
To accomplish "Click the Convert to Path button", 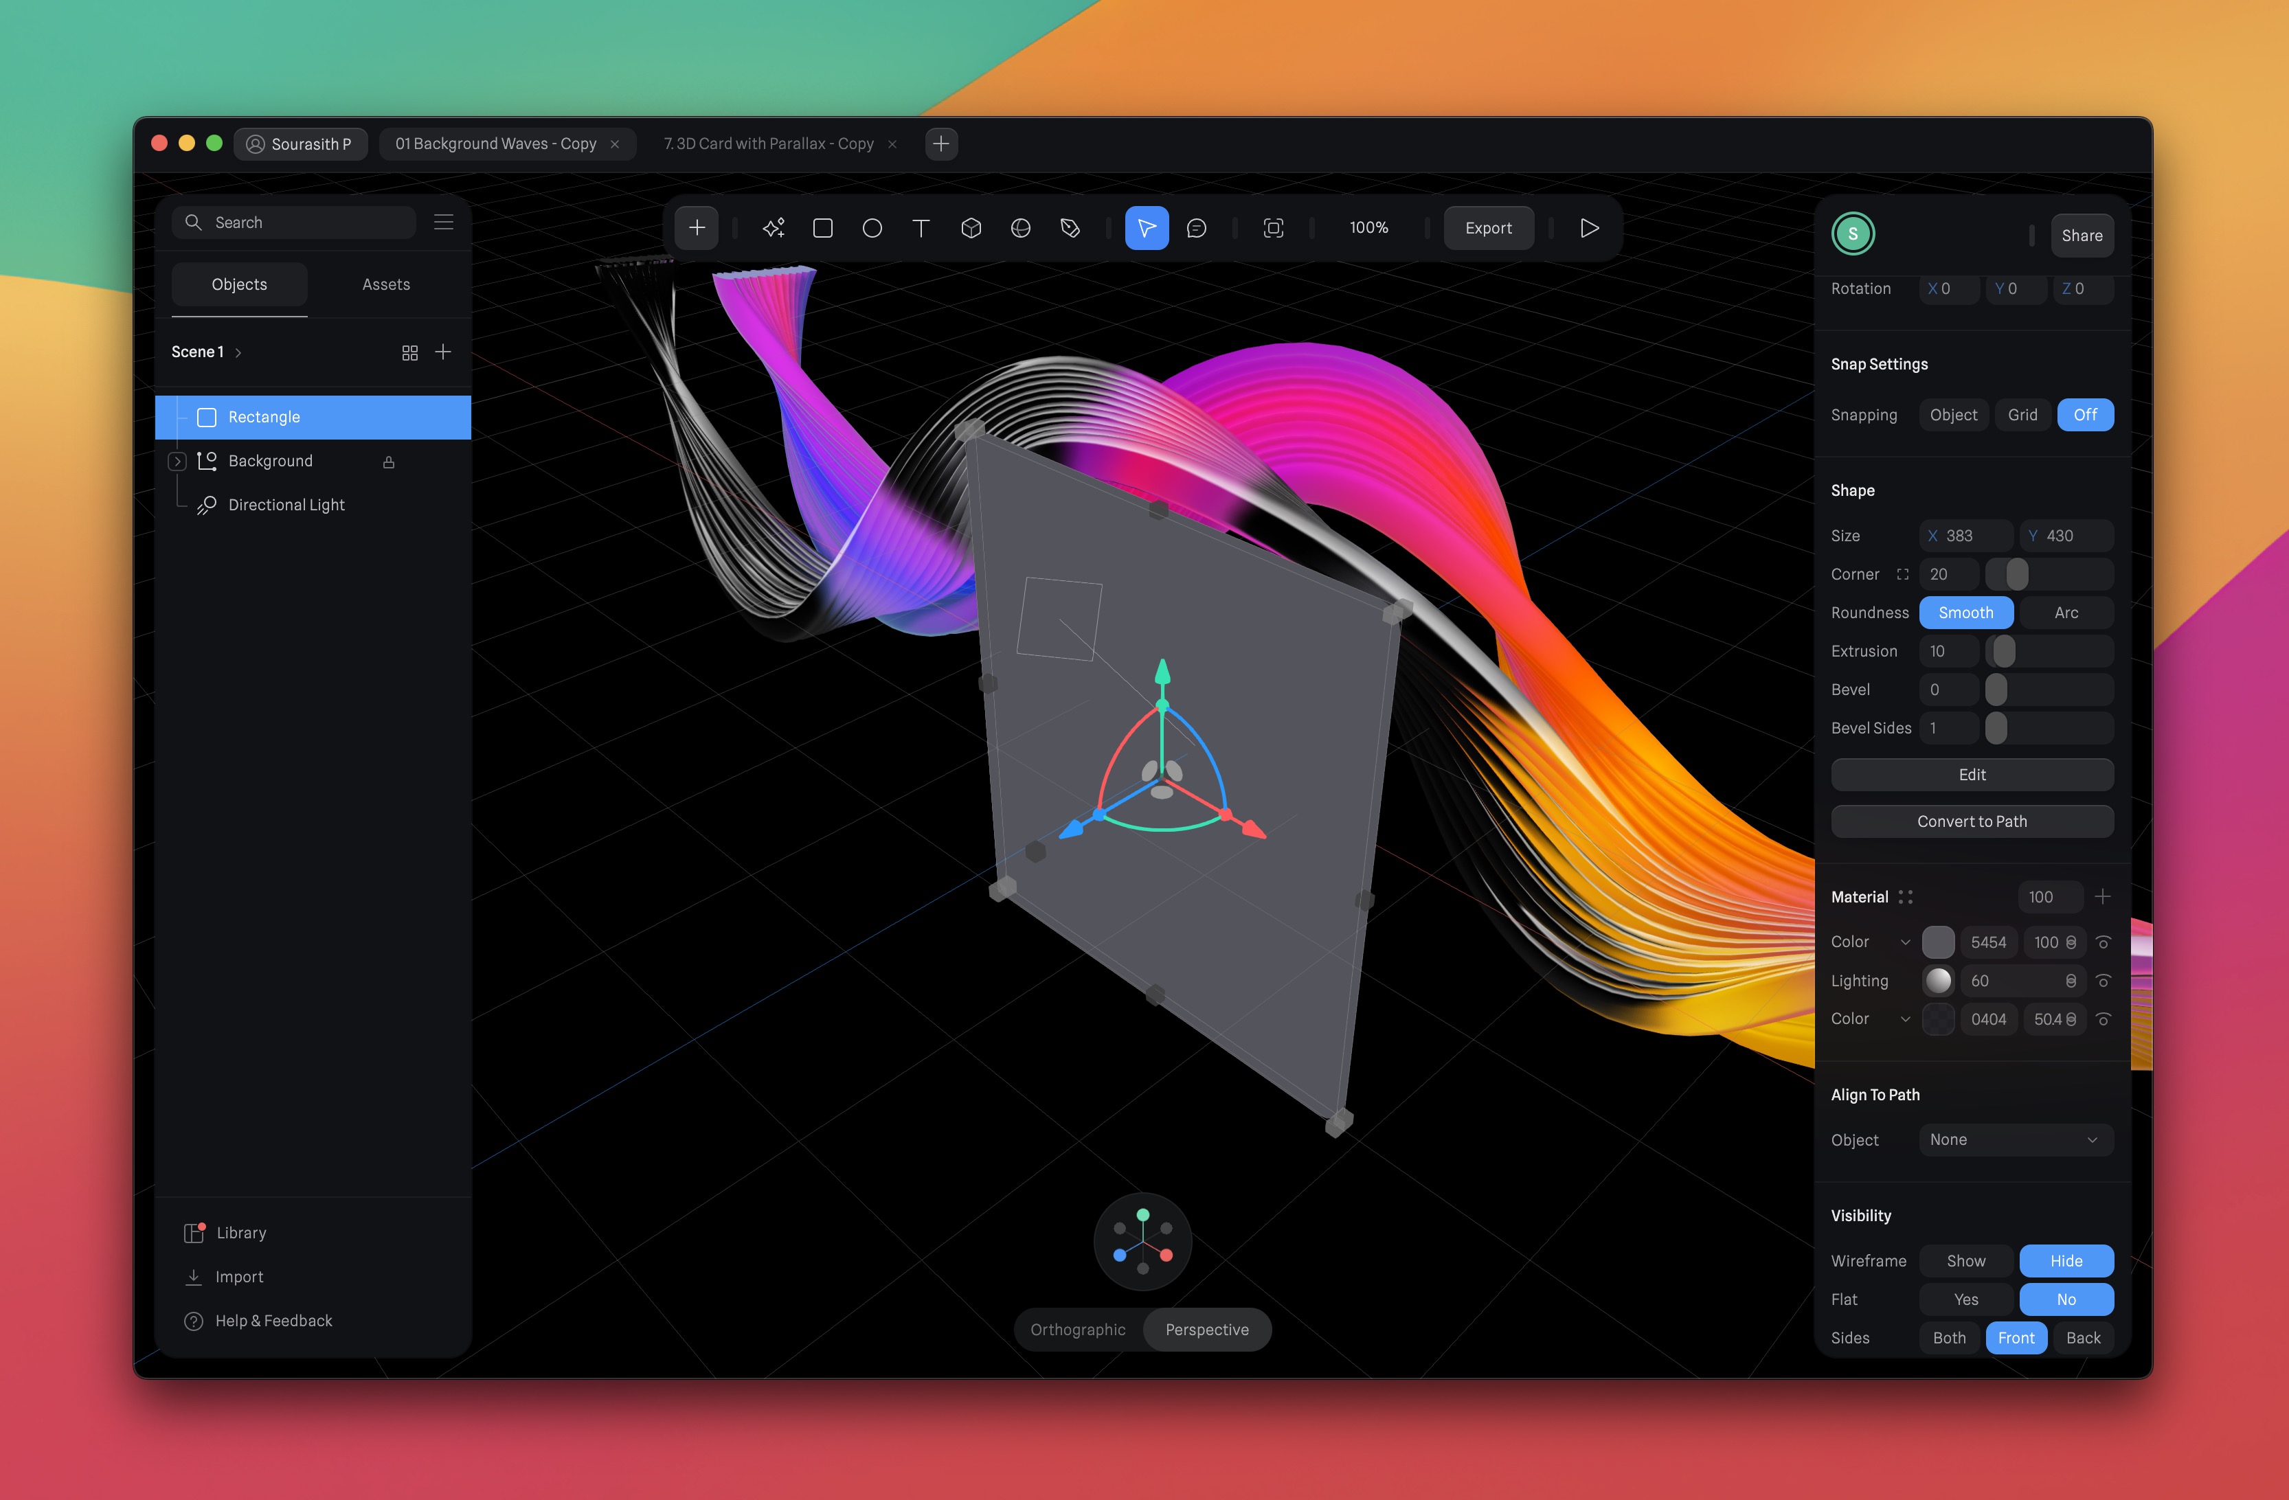I will click(1972, 821).
